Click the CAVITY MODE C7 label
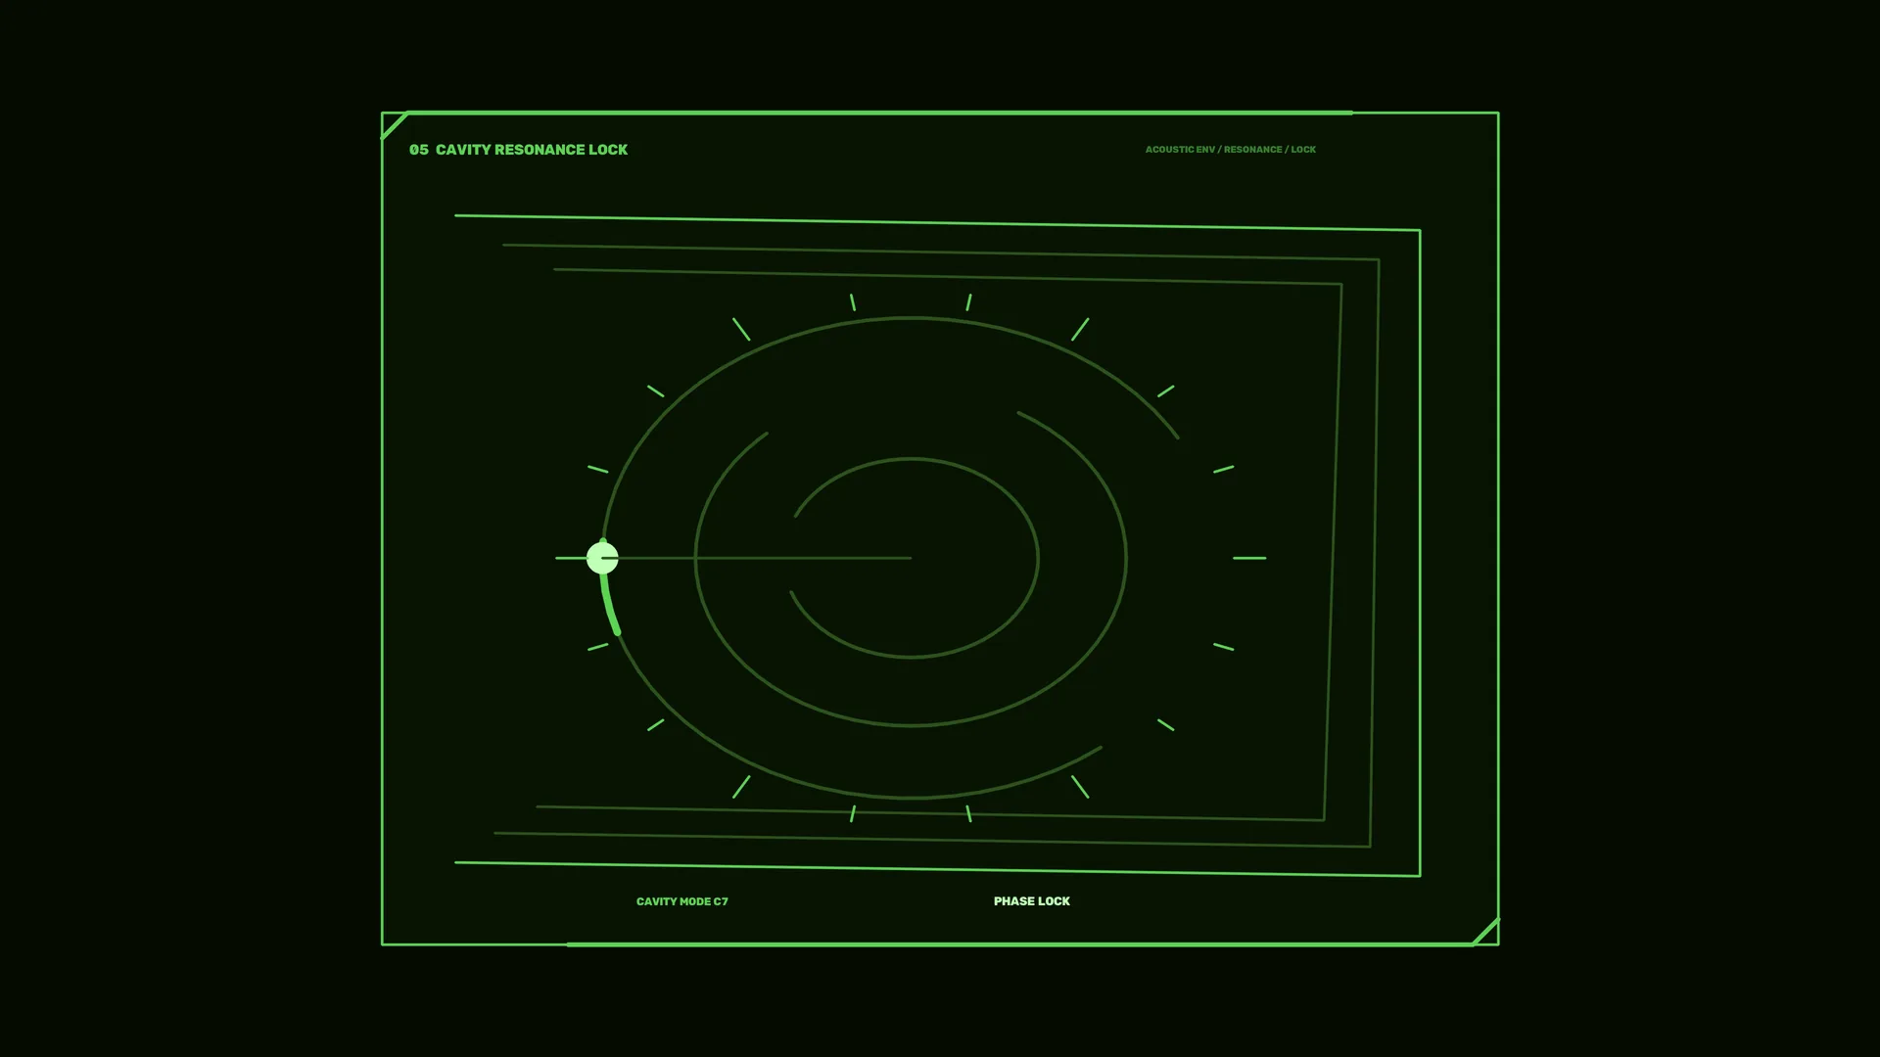This screenshot has height=1057, width=1880. click(x=682, y=901)
